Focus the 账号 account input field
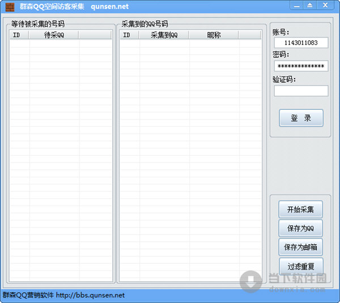This screenshot has width=340, height=303. click(x=301, y=42)
